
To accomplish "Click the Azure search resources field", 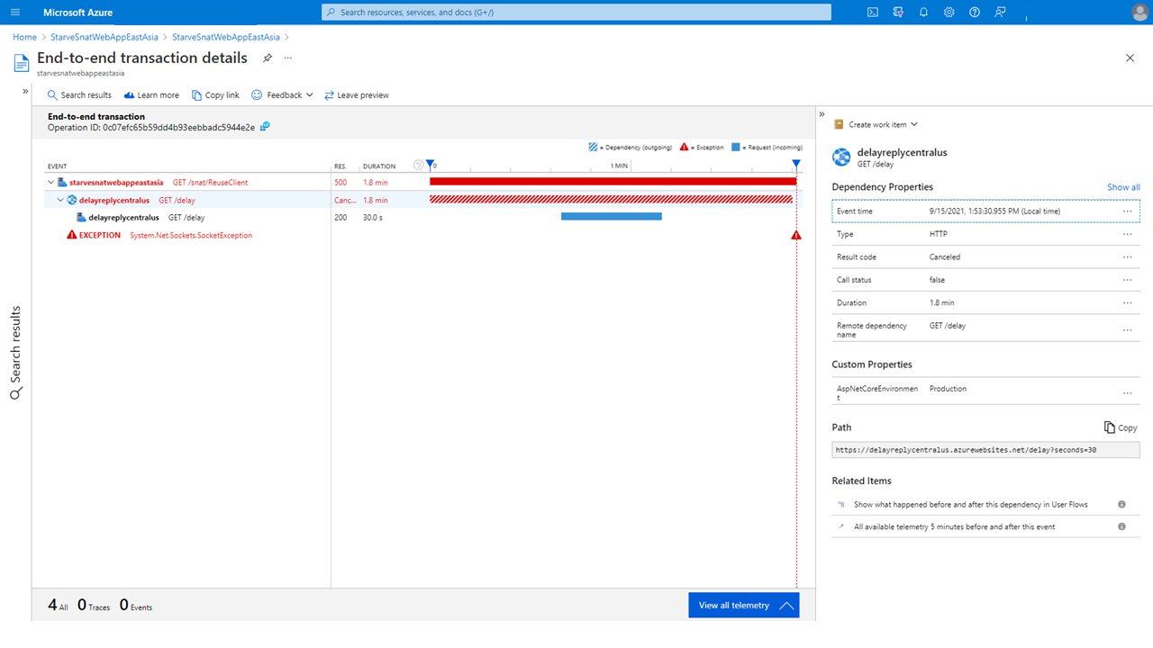I will click(576, 13).
